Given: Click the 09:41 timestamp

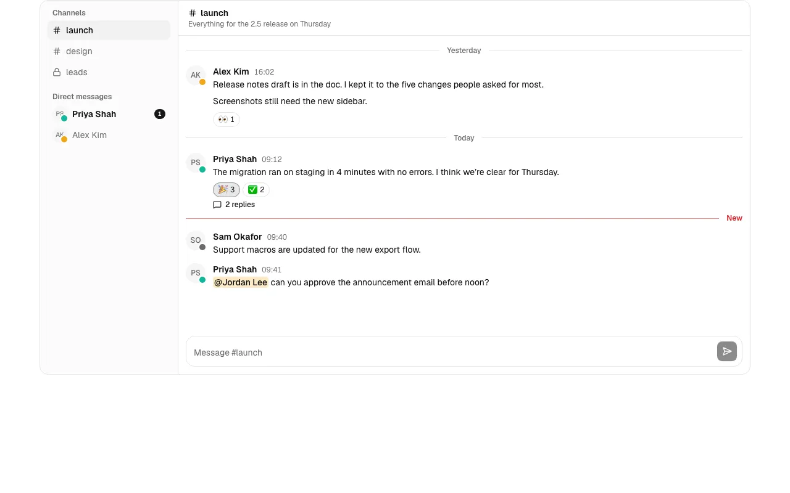Looking at the screenshot, I should coord(272,270).
